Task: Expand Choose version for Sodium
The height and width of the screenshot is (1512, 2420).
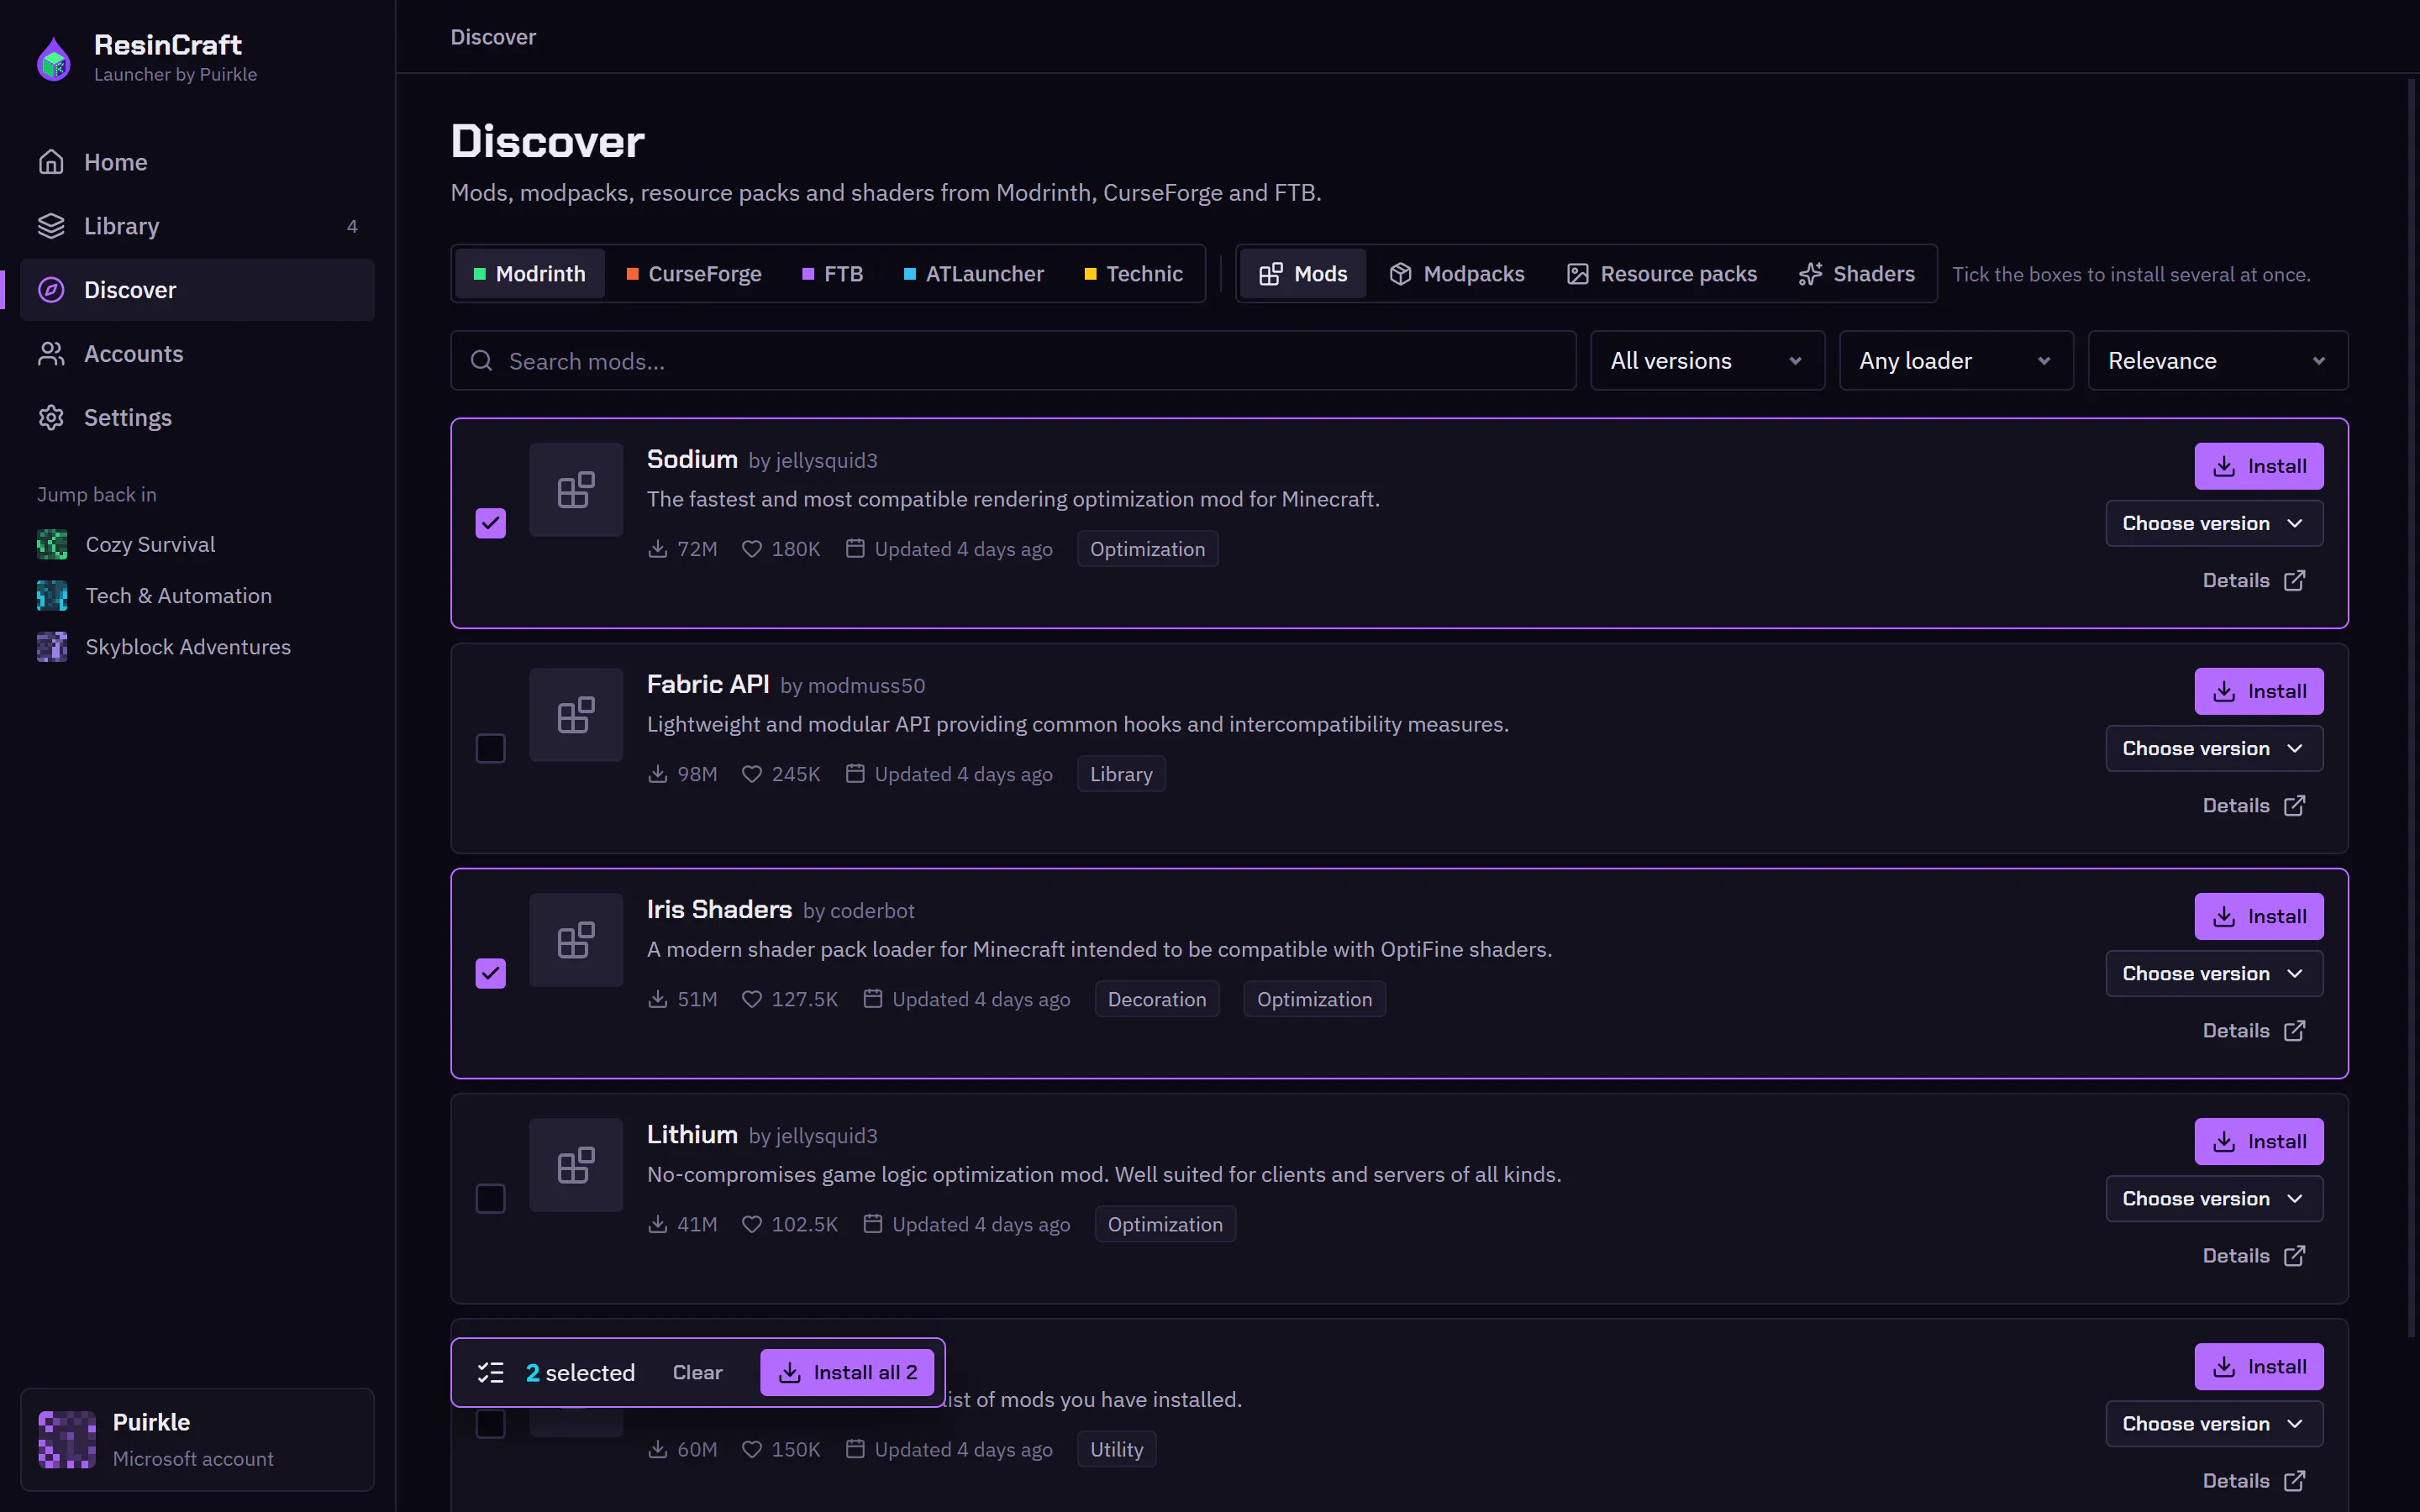Action: (x=2214, y=524)
